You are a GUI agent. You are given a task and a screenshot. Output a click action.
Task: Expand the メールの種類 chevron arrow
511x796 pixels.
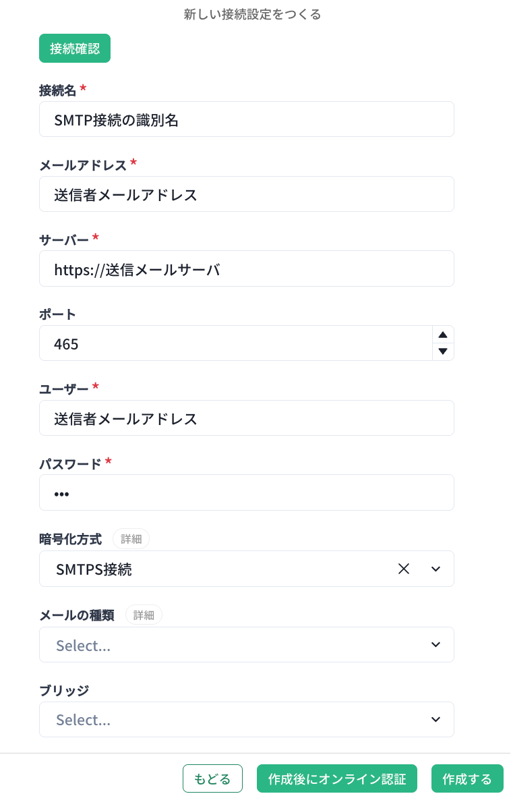pyautogui.click(x=435, y=645)
